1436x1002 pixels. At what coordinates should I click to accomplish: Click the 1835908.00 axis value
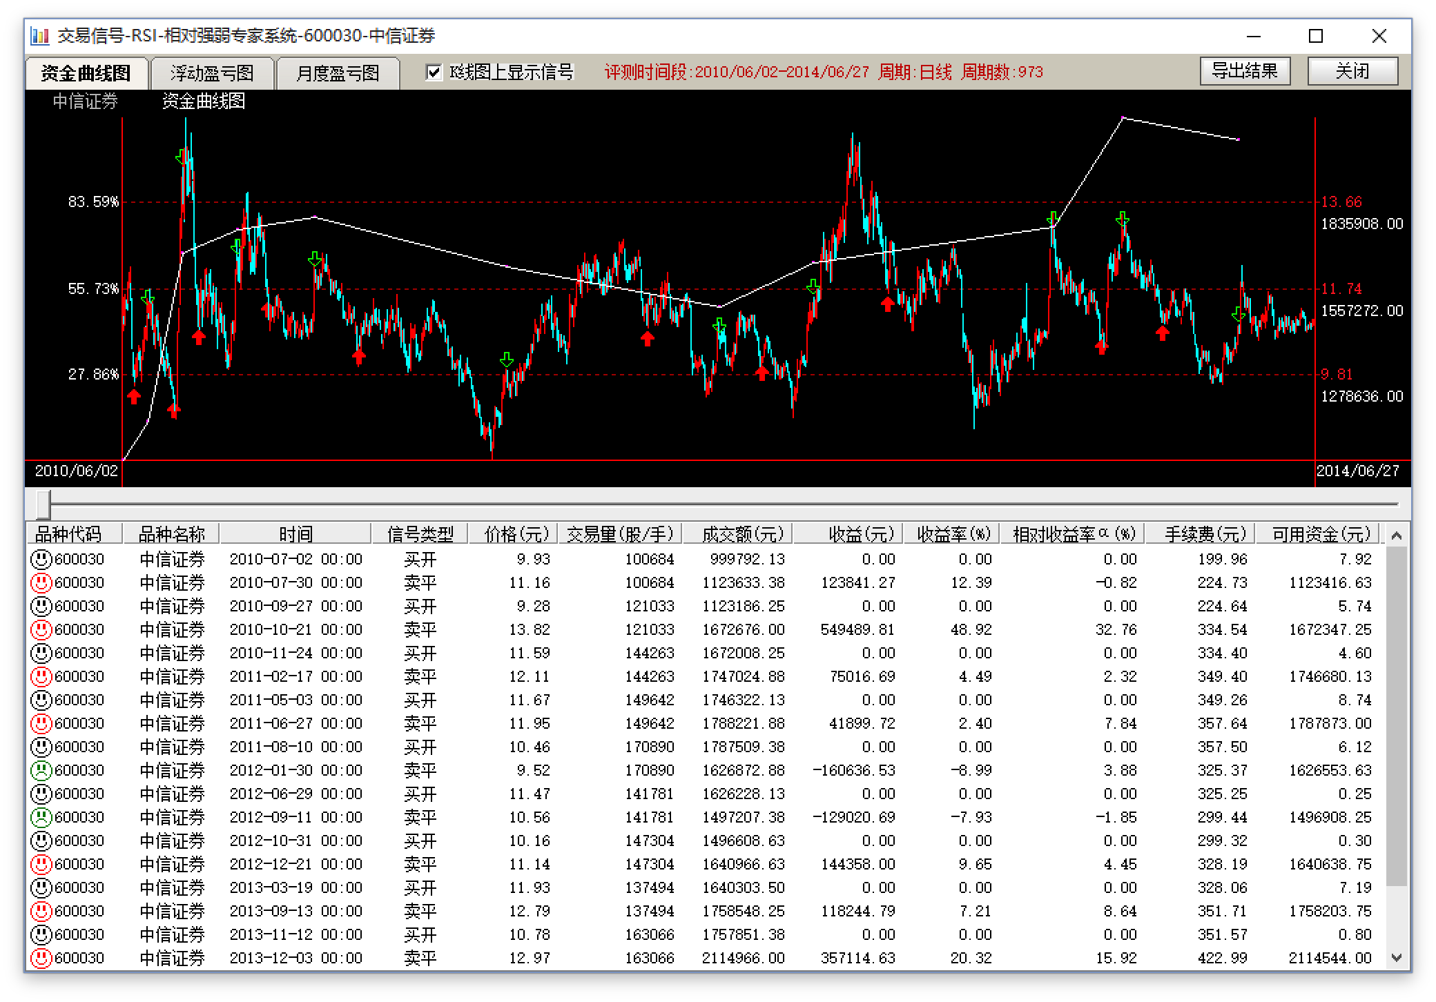[1362, 224]
